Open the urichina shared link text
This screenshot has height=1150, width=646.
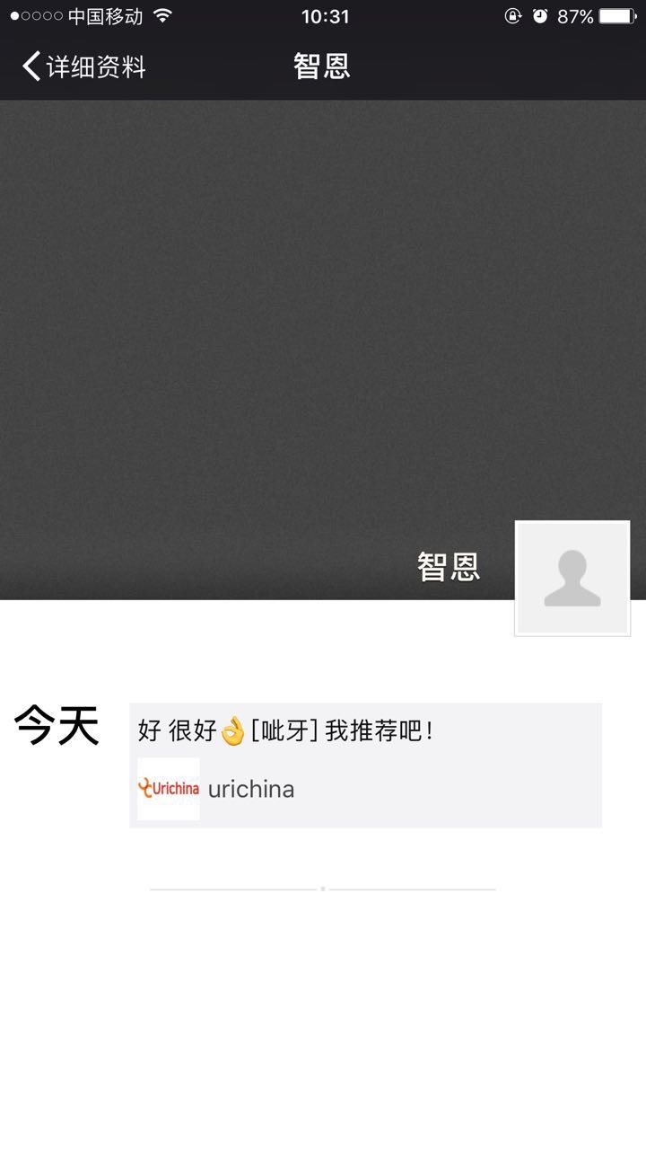tap(251, 790)
